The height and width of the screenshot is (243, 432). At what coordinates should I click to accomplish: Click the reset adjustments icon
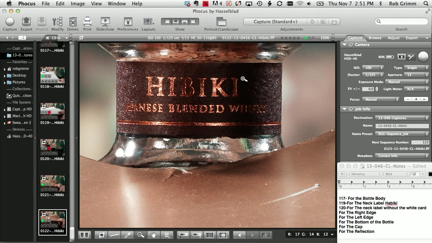pyautogui.click(x=312, y=22)
